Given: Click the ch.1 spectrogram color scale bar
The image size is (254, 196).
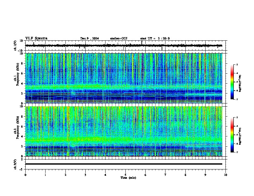Looking at the screenshot, I should point(232,82).
